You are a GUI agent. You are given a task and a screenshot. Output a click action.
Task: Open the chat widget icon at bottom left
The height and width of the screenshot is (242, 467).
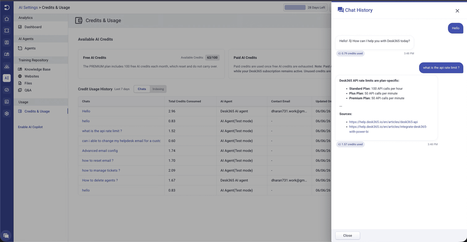click(x=6, y=236)
